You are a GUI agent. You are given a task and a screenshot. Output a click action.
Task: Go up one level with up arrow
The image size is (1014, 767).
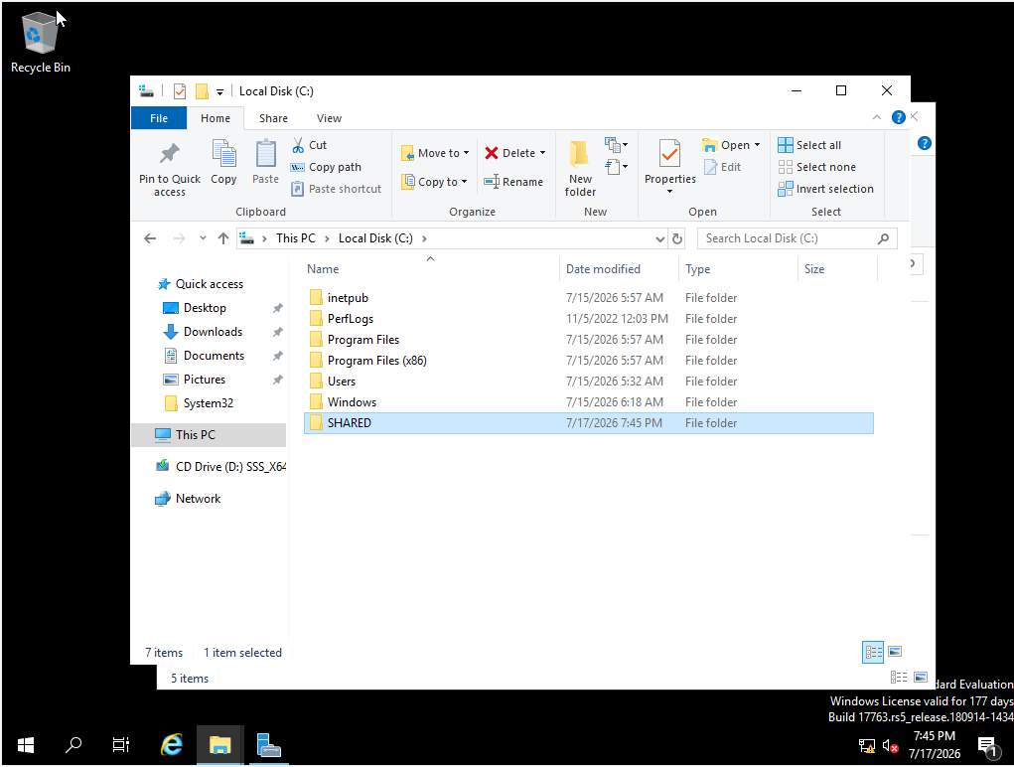(x=223, y=238)
